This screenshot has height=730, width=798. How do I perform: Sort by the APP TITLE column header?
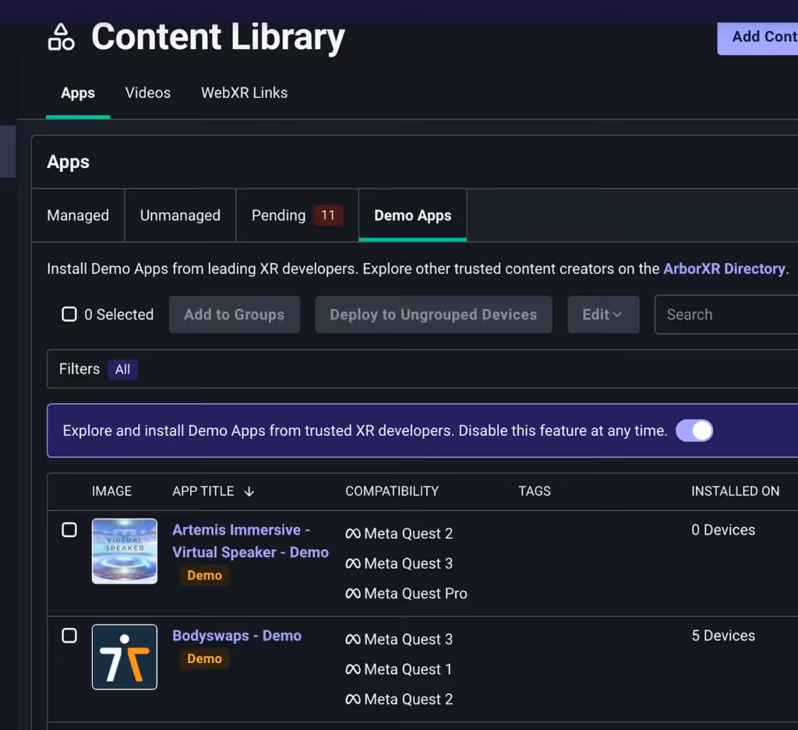(203, 491)
